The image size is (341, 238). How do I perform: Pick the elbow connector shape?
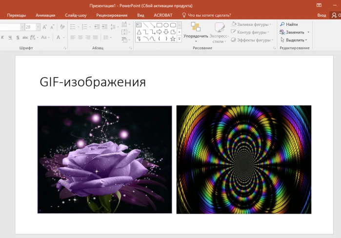click(146, 32)
